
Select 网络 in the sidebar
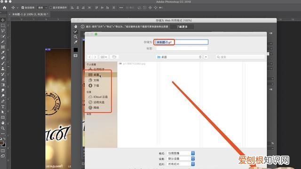[x=101, y=108]
